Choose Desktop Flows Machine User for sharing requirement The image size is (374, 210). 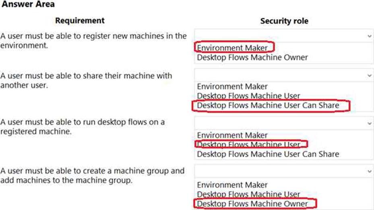pos(248,96)
